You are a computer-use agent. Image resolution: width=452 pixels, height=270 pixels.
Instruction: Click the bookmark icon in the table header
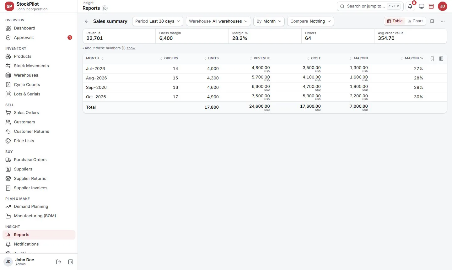432,58
